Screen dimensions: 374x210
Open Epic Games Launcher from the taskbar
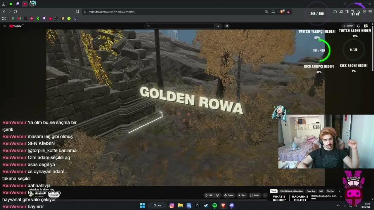click(198, 205)
